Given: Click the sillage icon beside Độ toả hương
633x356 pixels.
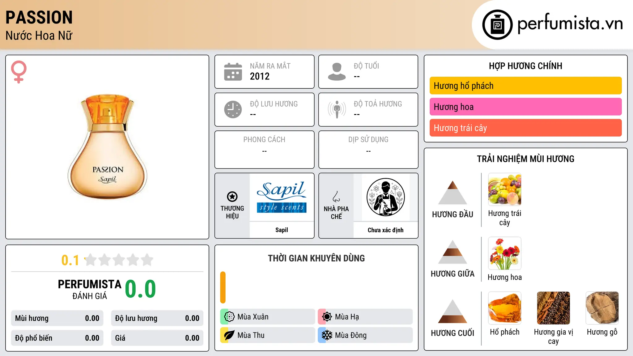Looking at the screenshot, I should click(337, 109).
